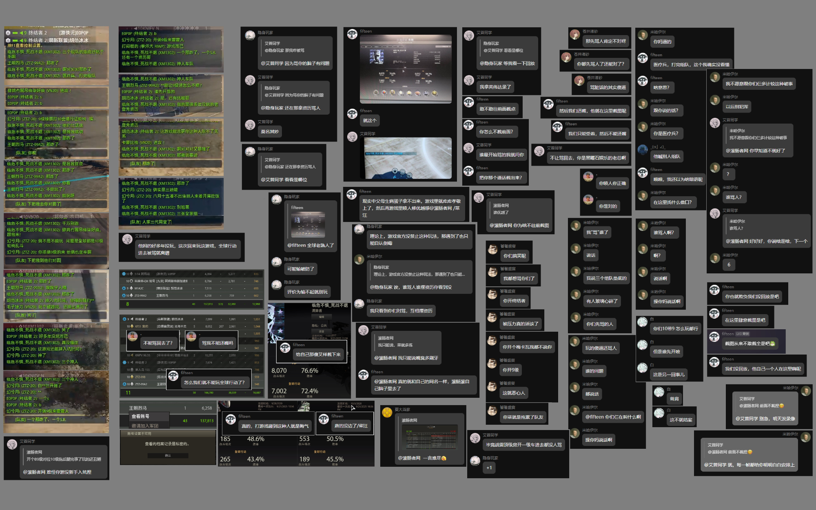Click 白's avatar beside 你们10带9 message
816x510 pixels.
[x=643, y=322]
